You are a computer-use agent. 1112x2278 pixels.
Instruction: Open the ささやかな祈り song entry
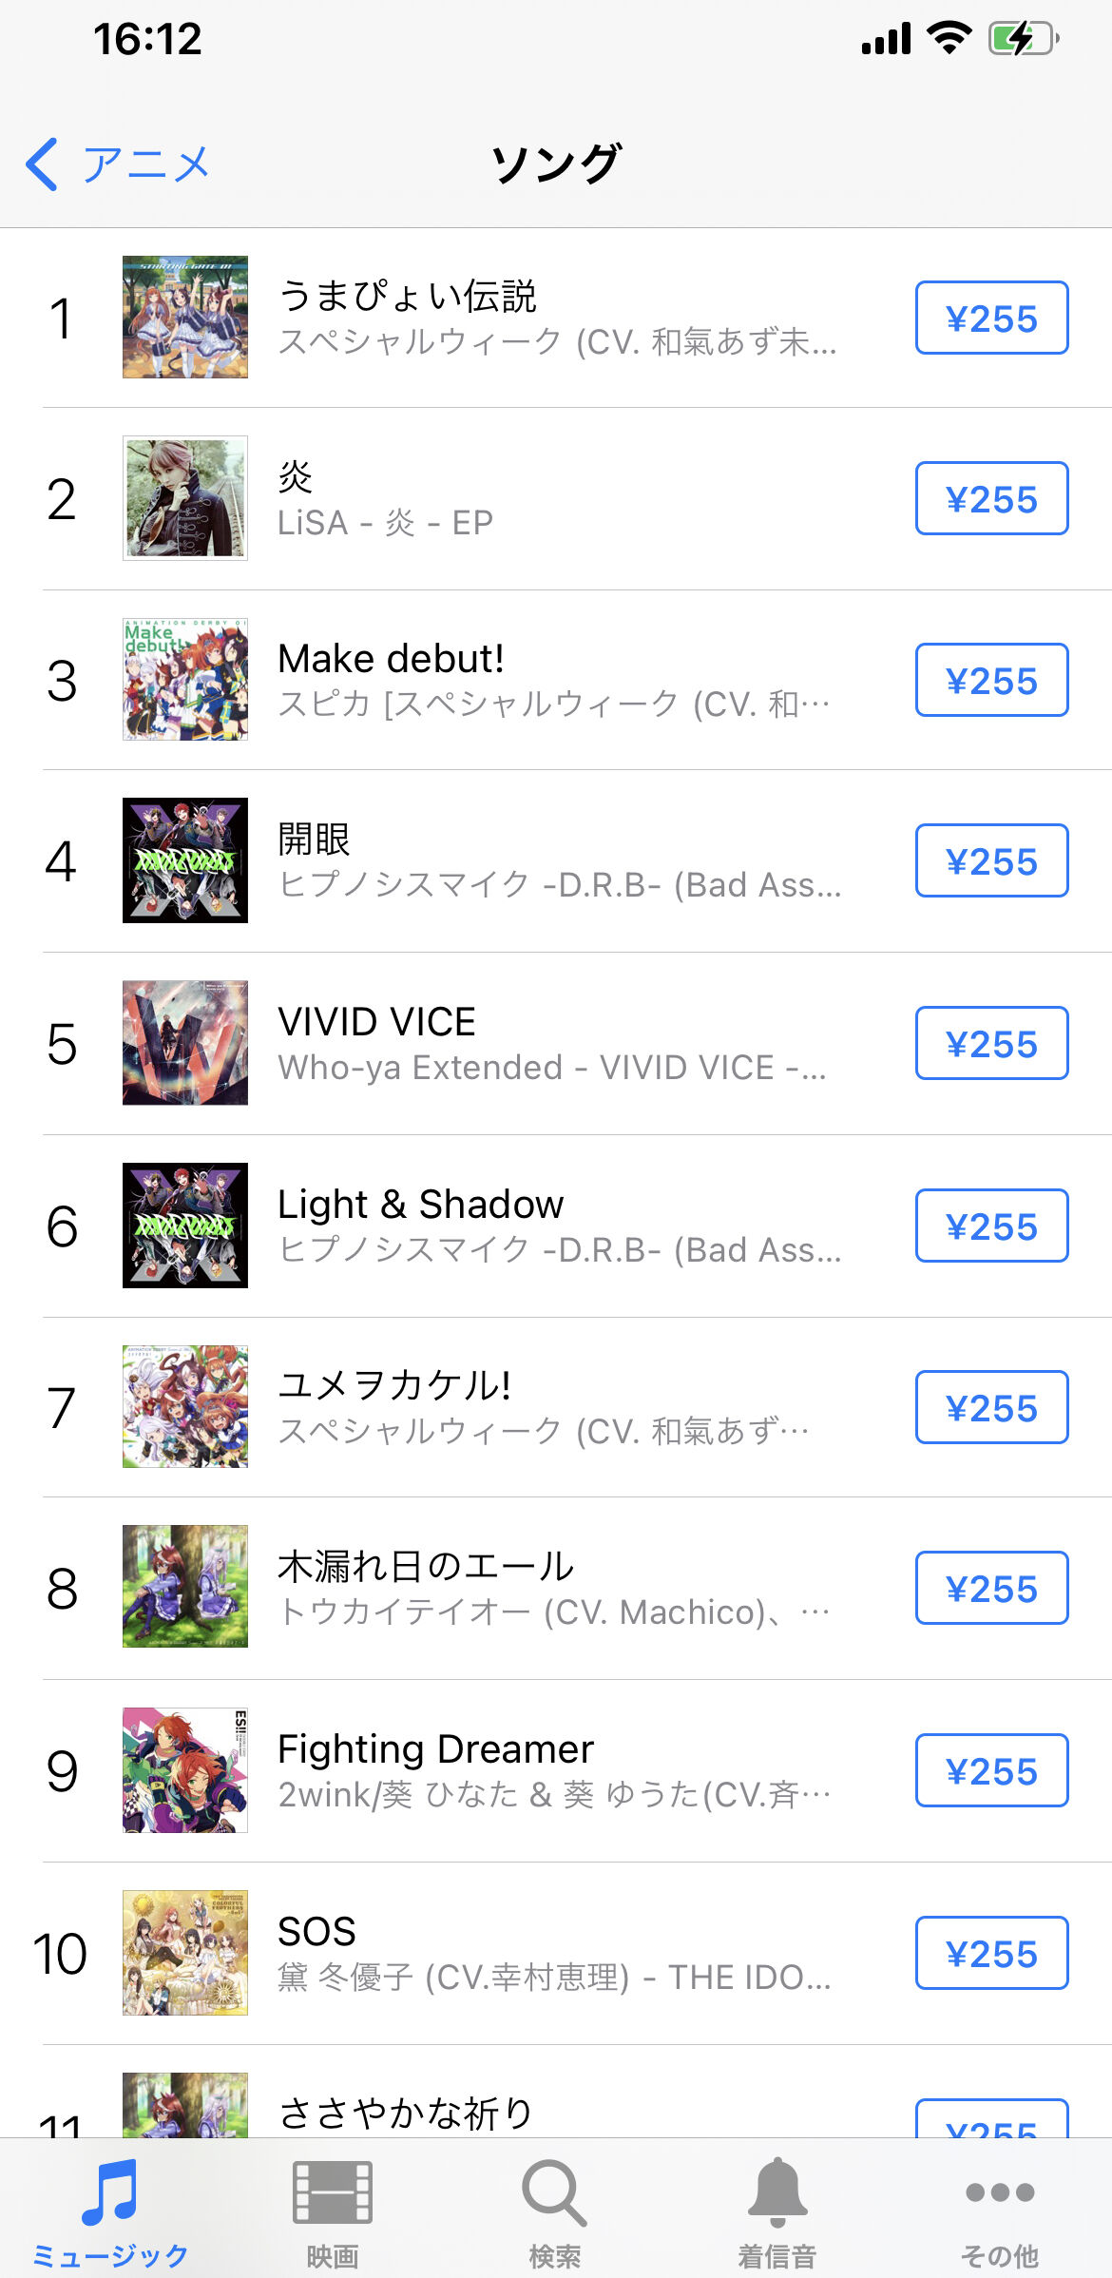(x=406, y=2113)
